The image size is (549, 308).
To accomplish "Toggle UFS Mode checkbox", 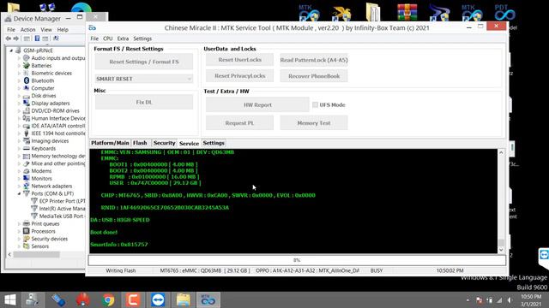I will pos(315,104).
